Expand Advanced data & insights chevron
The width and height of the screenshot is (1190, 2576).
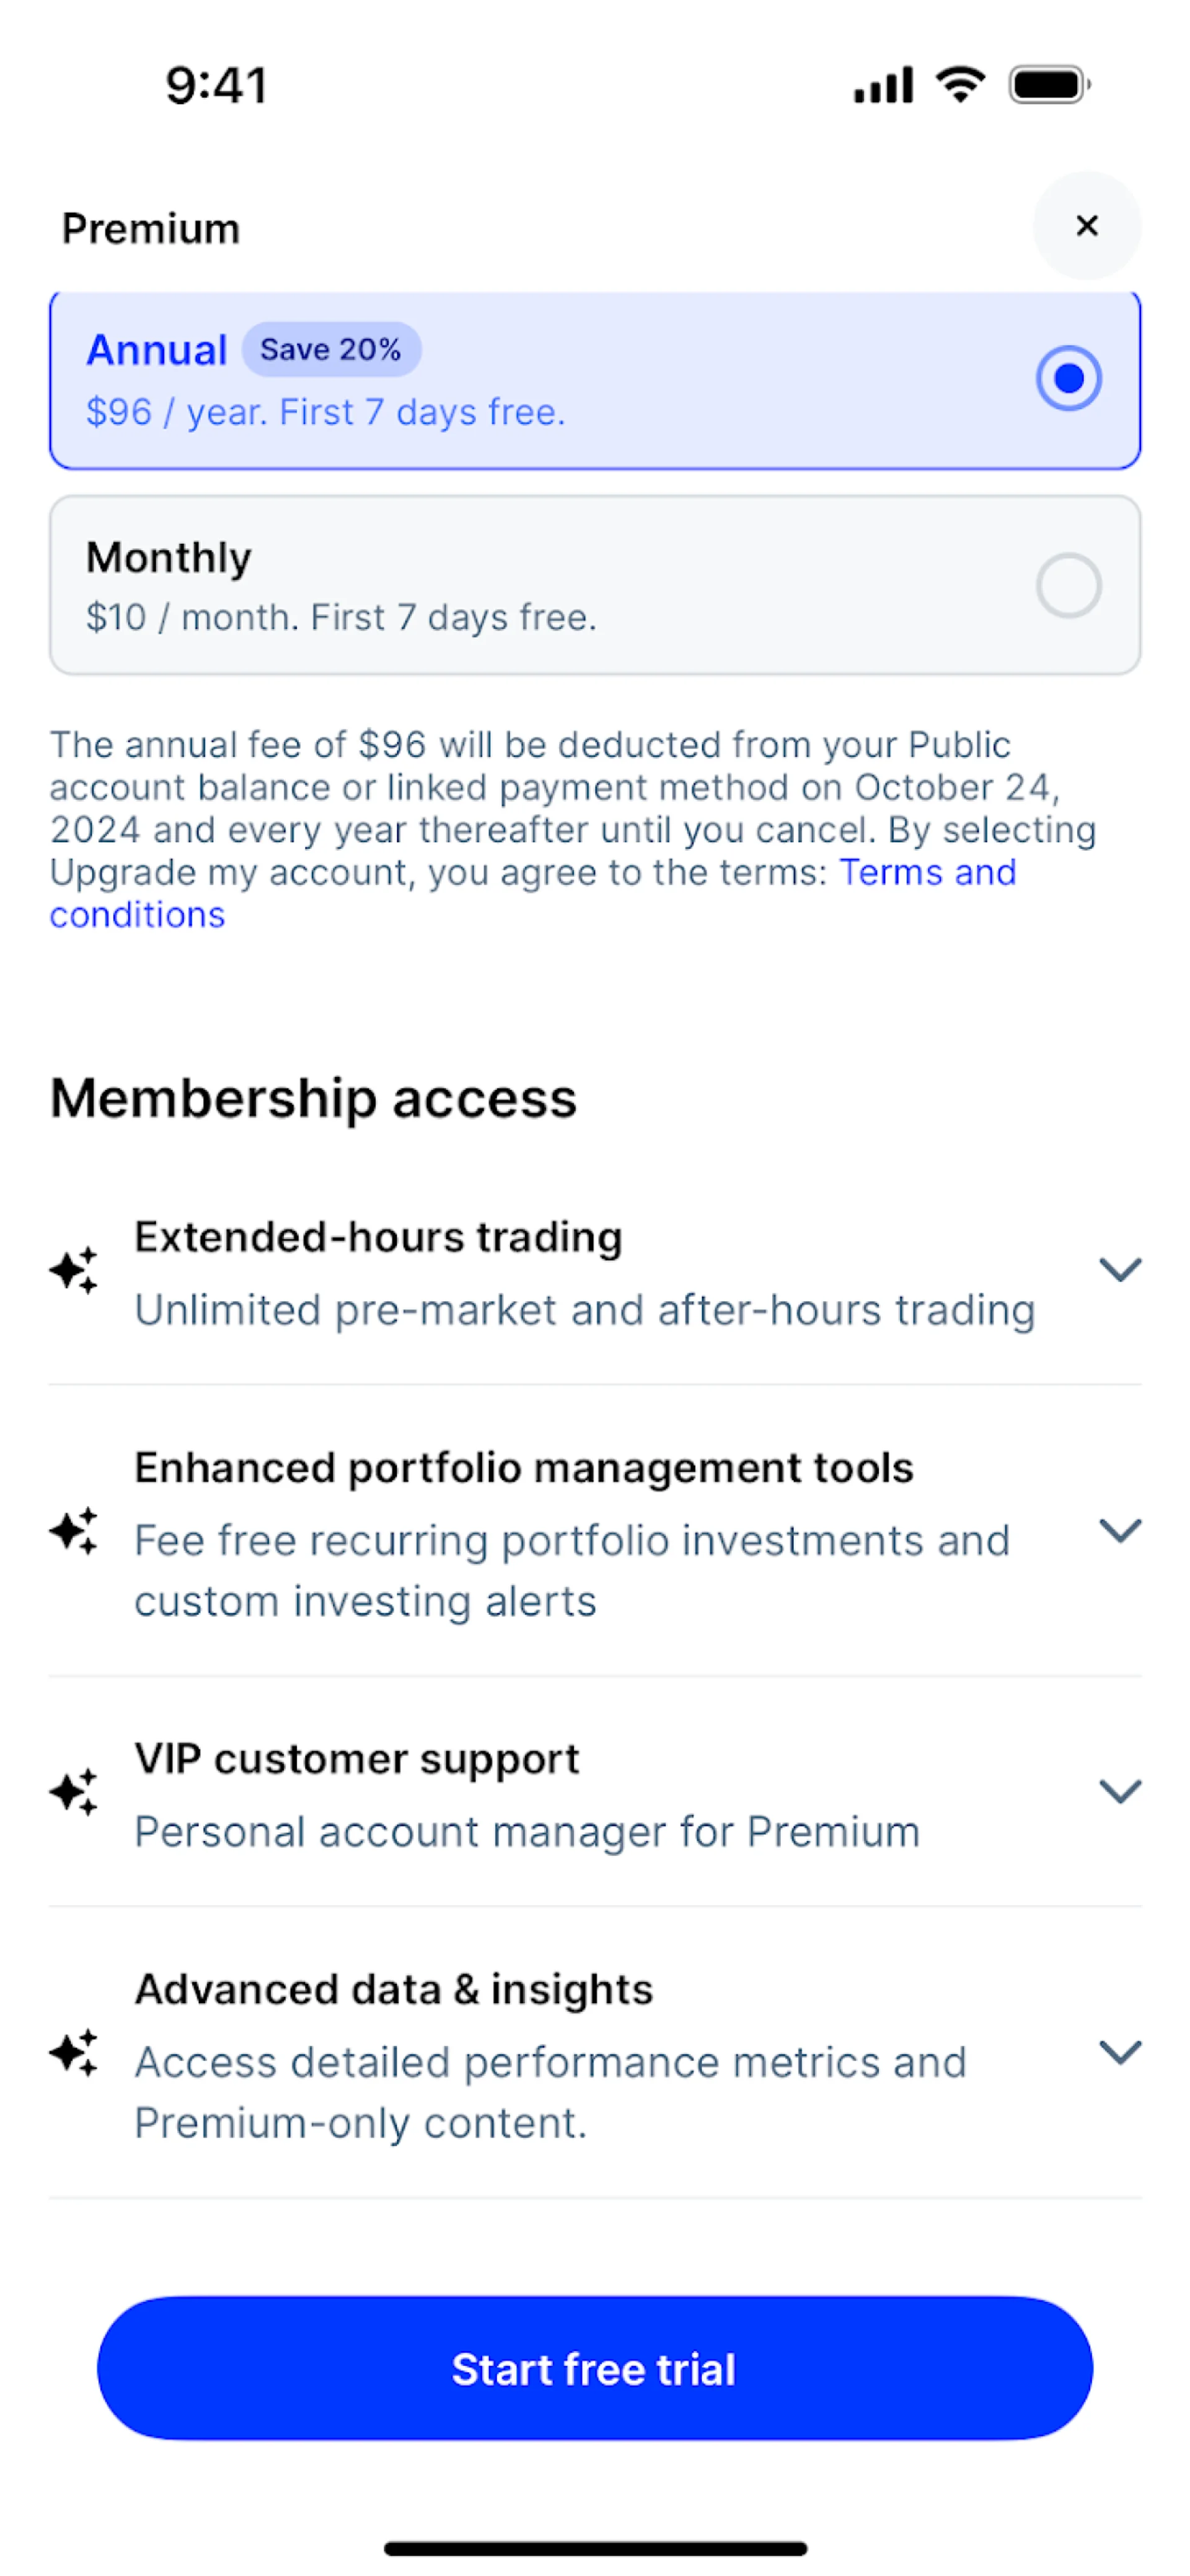[x=1120, y=2053]
